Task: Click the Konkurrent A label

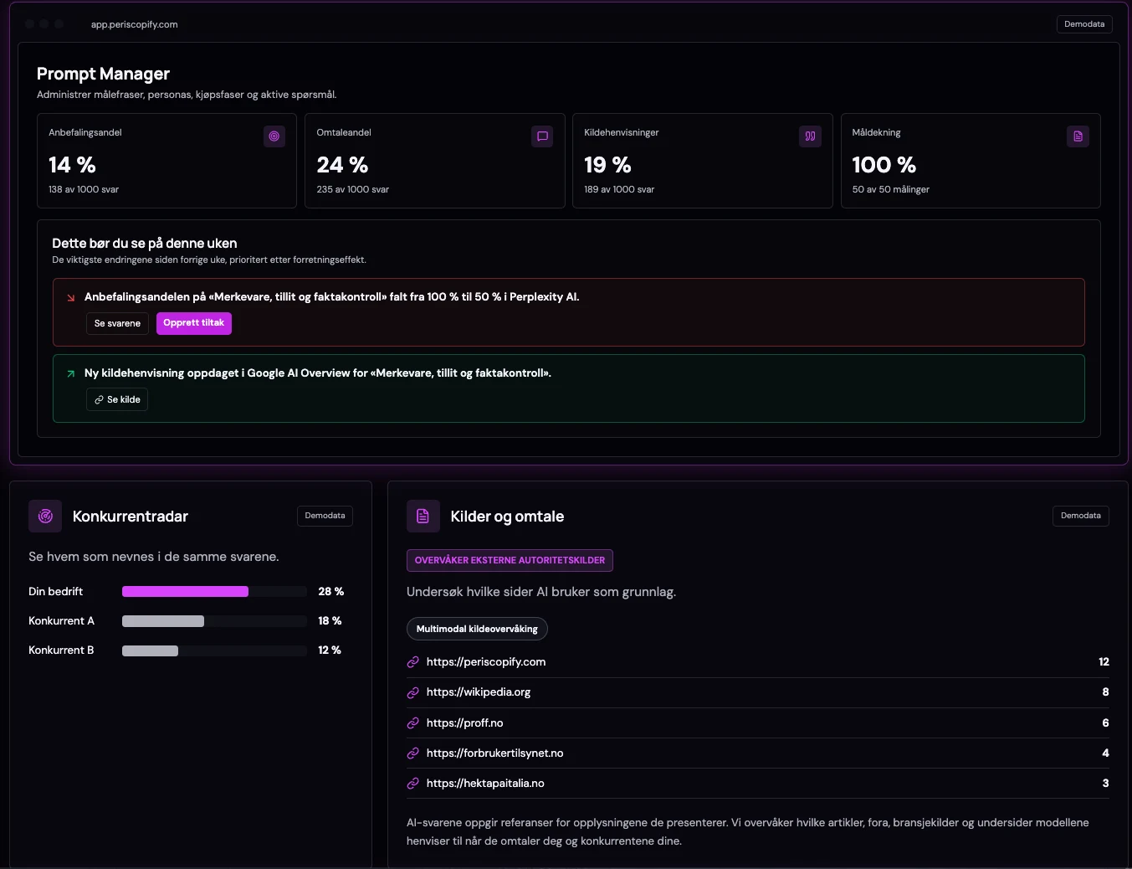Action: pyautogui.click(x=61, y=621)
